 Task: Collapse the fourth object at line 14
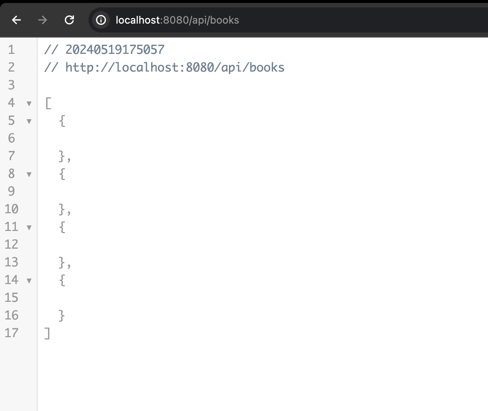coord(29,281)
